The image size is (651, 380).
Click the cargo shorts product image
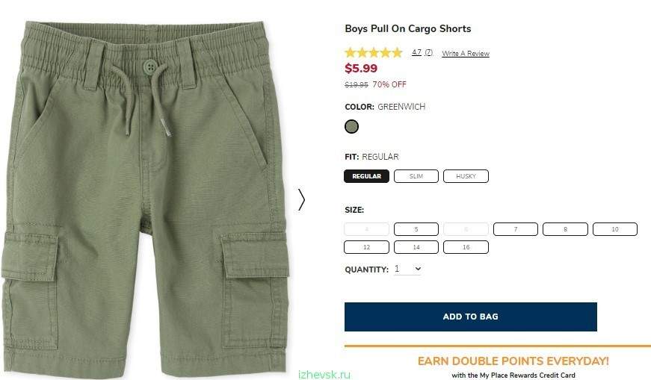click(145, 197)
